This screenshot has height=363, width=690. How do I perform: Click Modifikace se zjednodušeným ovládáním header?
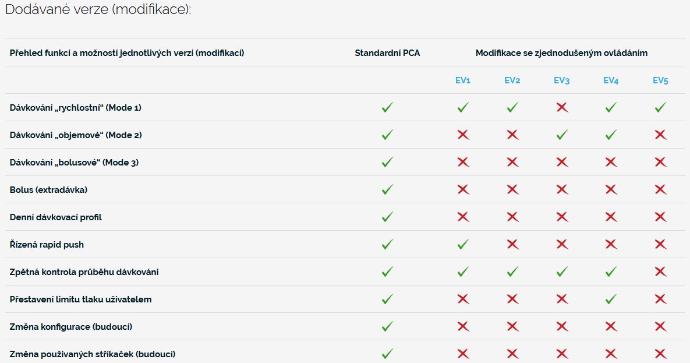[x=561, y=53]
